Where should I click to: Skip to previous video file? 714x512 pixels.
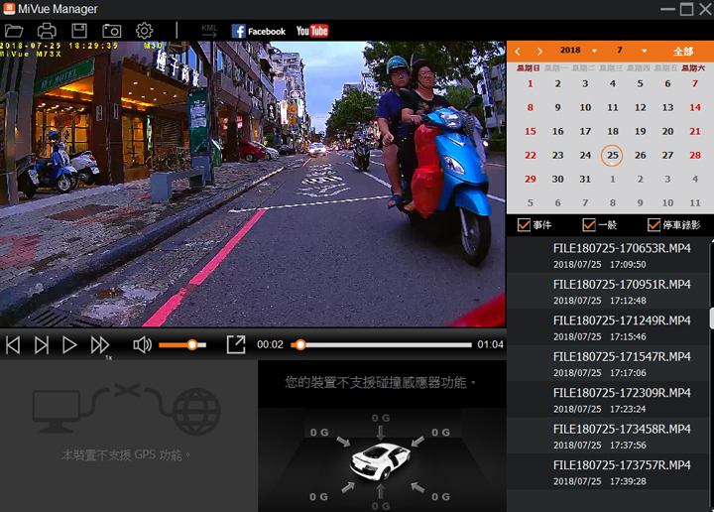click(13, 344)
